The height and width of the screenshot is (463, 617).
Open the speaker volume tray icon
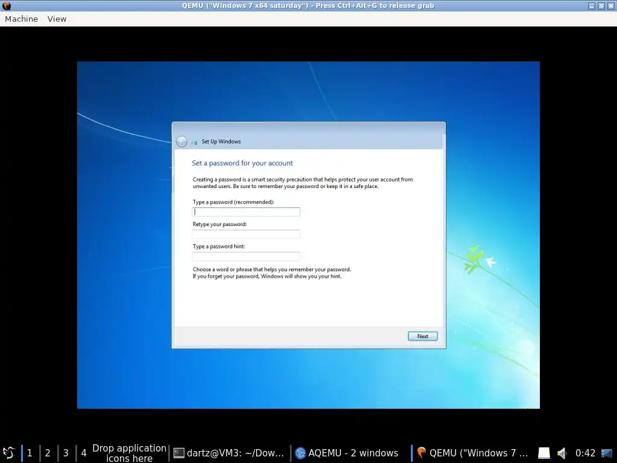pyautogui.click(x=562, y=453)
